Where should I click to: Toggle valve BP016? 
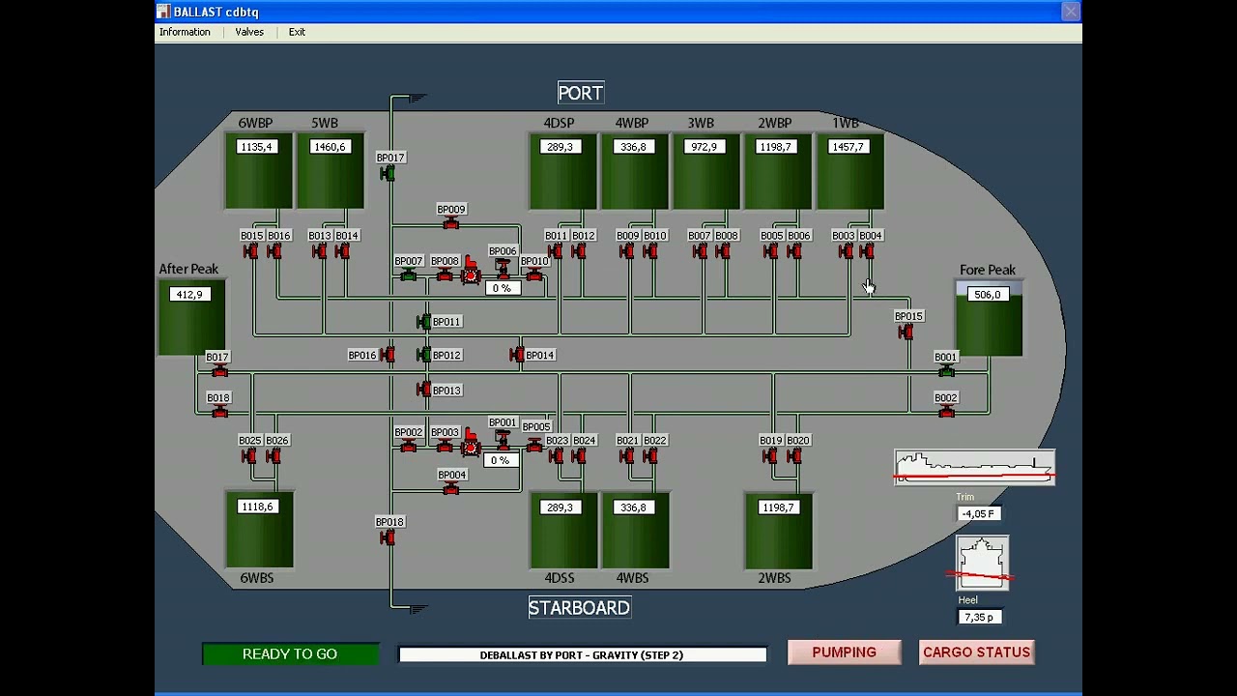388,355
